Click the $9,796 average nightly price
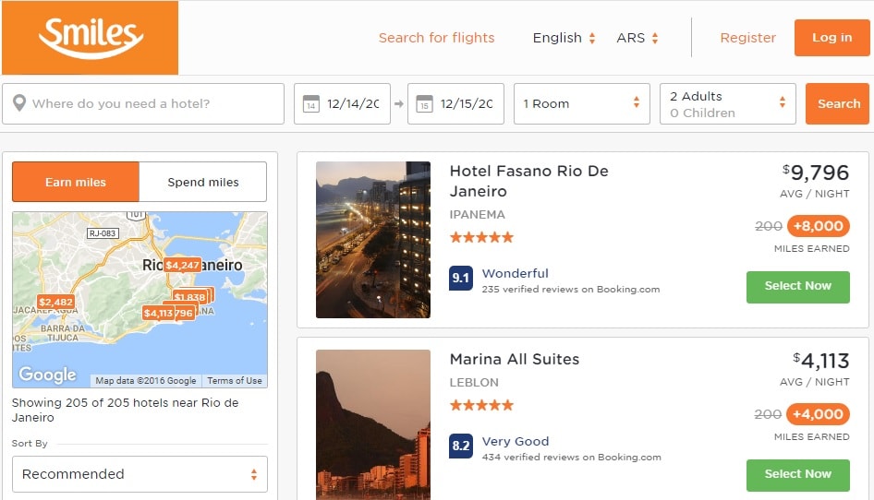The width and height of the screenshot is (874, 500). (x=816, y=173)
